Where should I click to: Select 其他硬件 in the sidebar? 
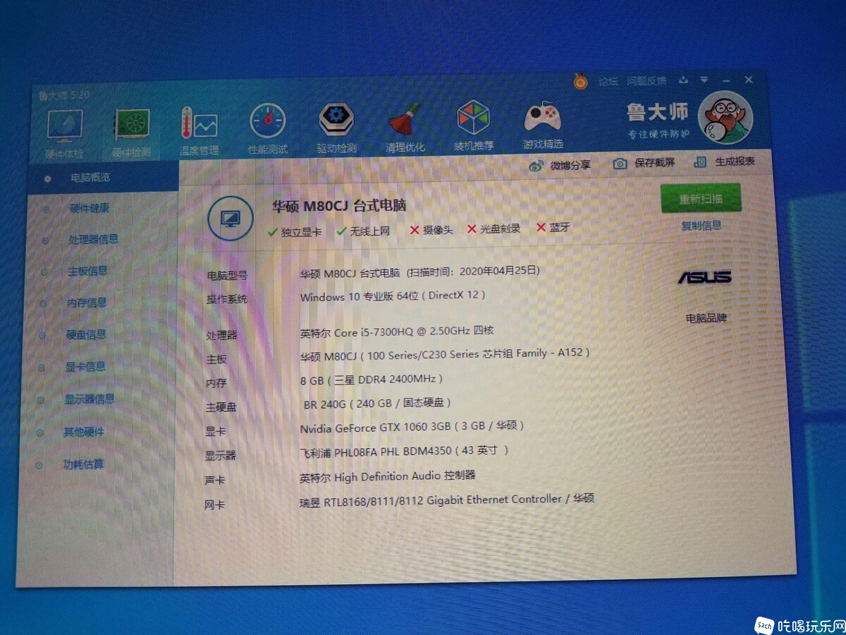84,432
